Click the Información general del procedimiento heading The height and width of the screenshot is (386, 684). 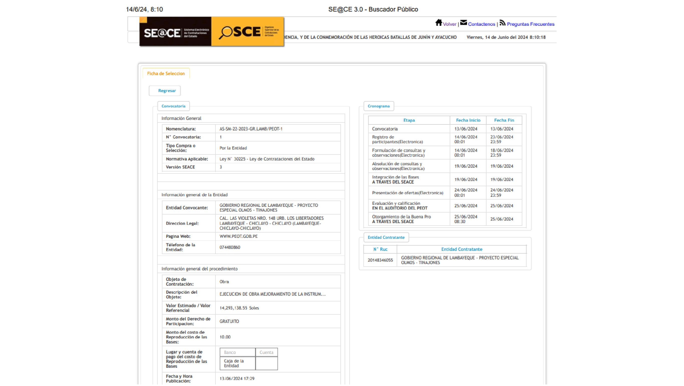(199, 269)
